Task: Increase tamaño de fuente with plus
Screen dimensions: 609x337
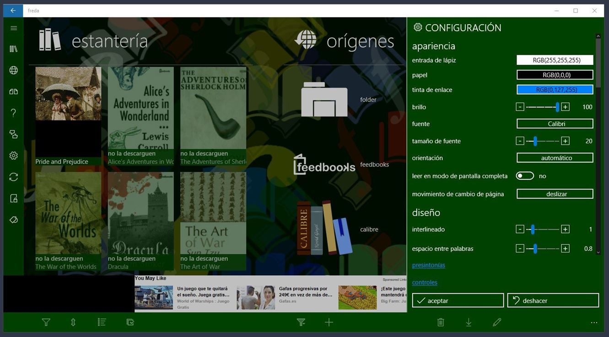Action: point(566,141)
